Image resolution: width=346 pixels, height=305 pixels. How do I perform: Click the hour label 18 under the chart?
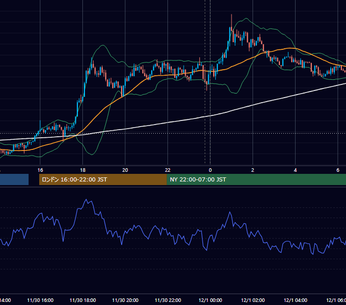tap(83, 170)
